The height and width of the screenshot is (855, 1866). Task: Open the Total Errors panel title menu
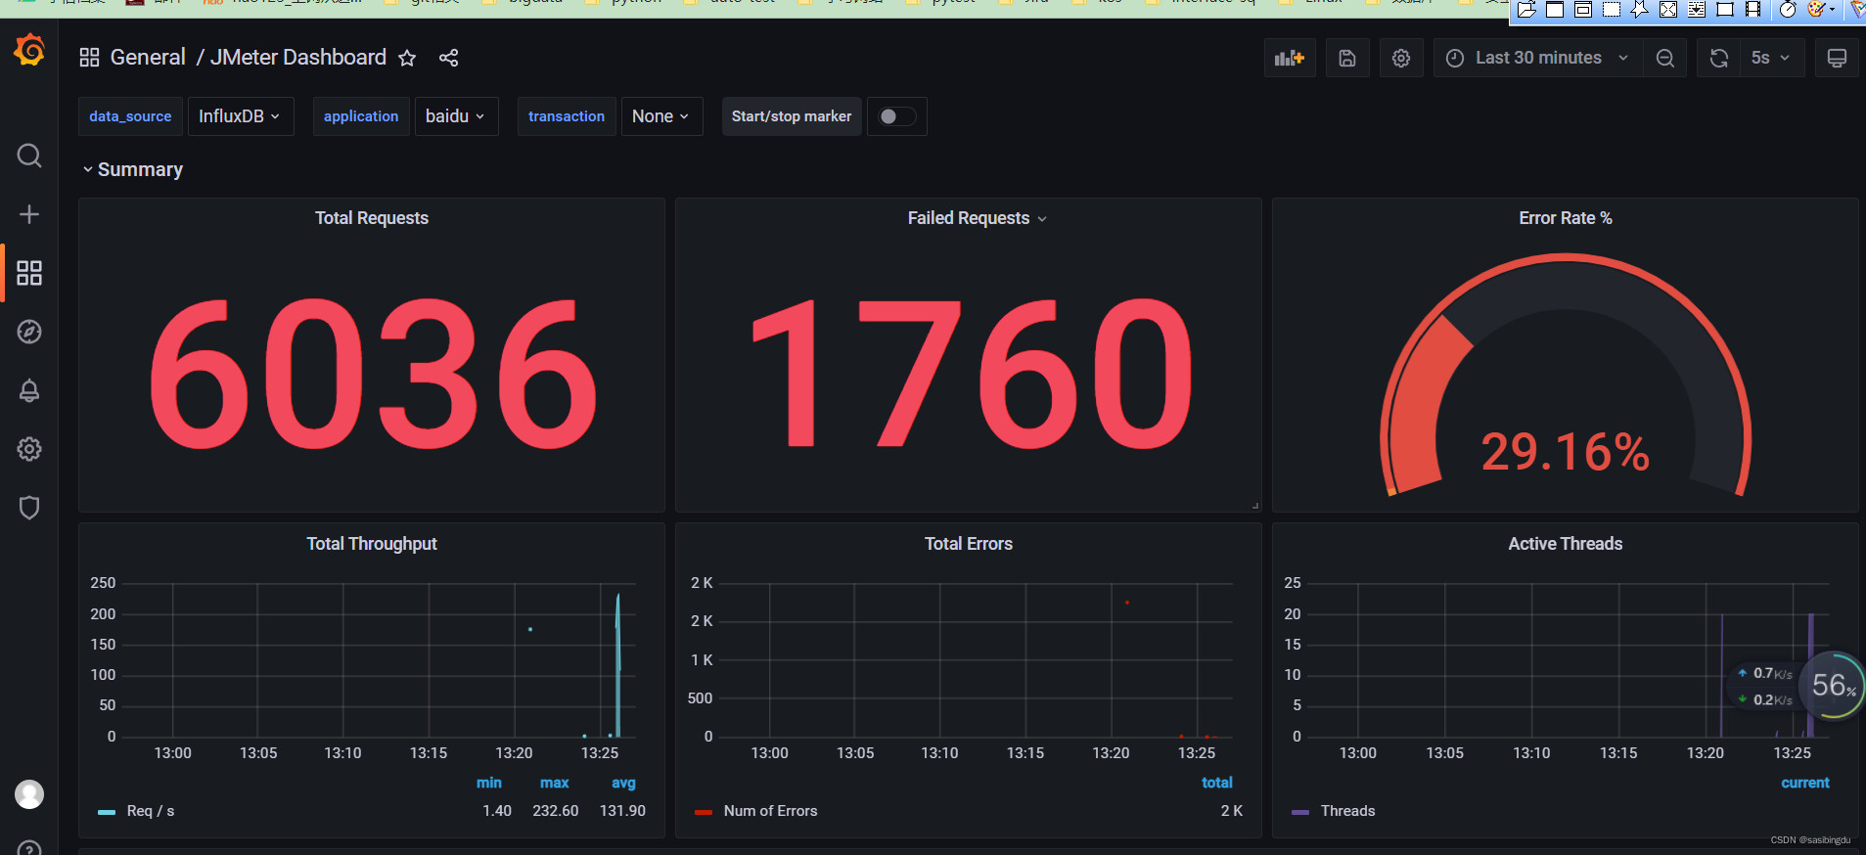[x=969, y=544]
